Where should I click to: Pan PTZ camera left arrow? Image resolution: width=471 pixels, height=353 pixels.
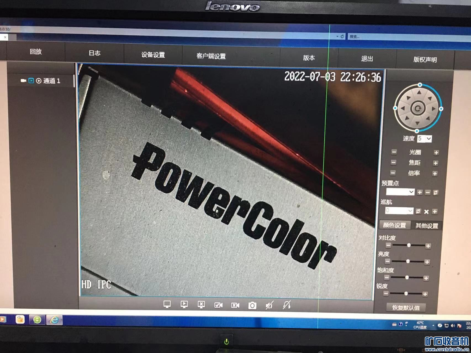[x=403, y=108]
